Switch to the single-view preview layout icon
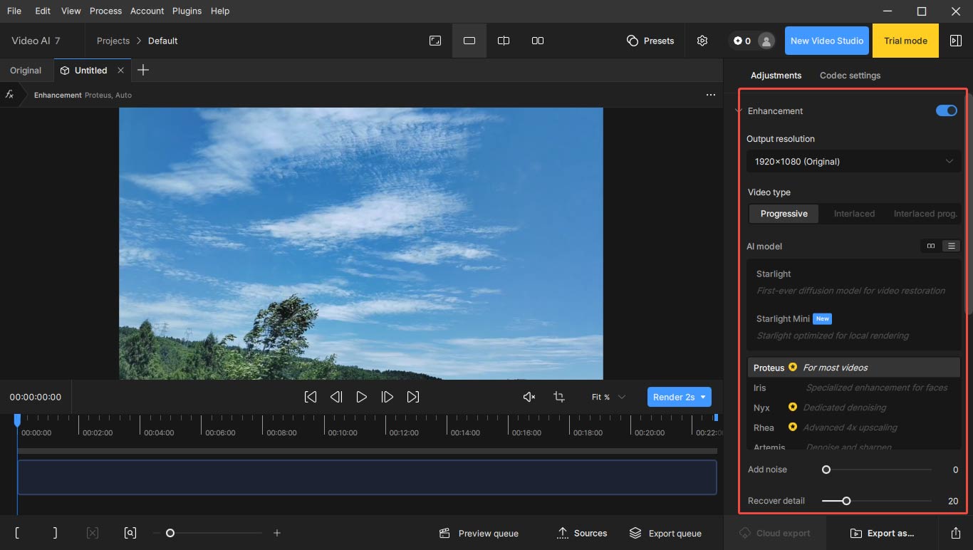Viewport: 973px width, 550px height. coord(469,41)
